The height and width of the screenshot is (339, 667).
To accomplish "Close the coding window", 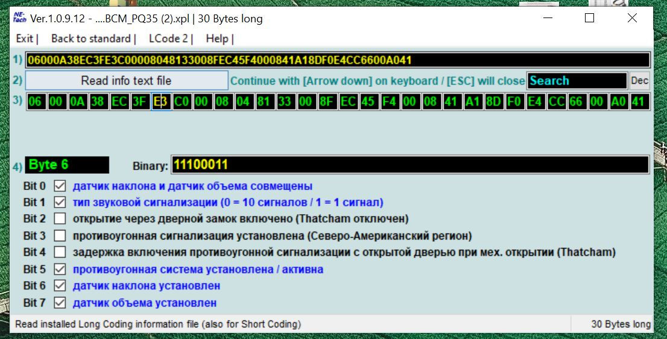I will click(632, 18).
